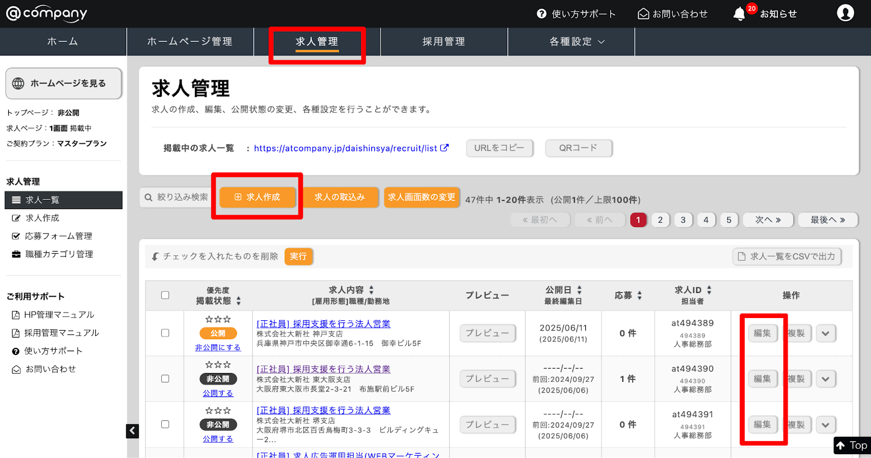
Task: Go to the ホーム tab
Action: click(x=63, y=41)
